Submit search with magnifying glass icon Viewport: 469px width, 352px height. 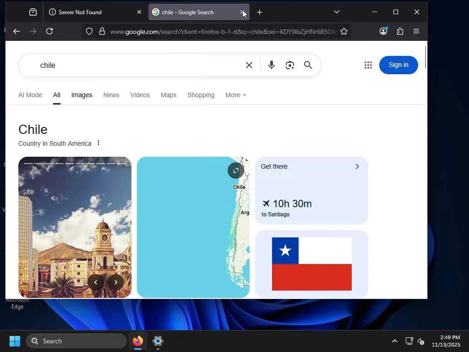[x=308, y=65]
